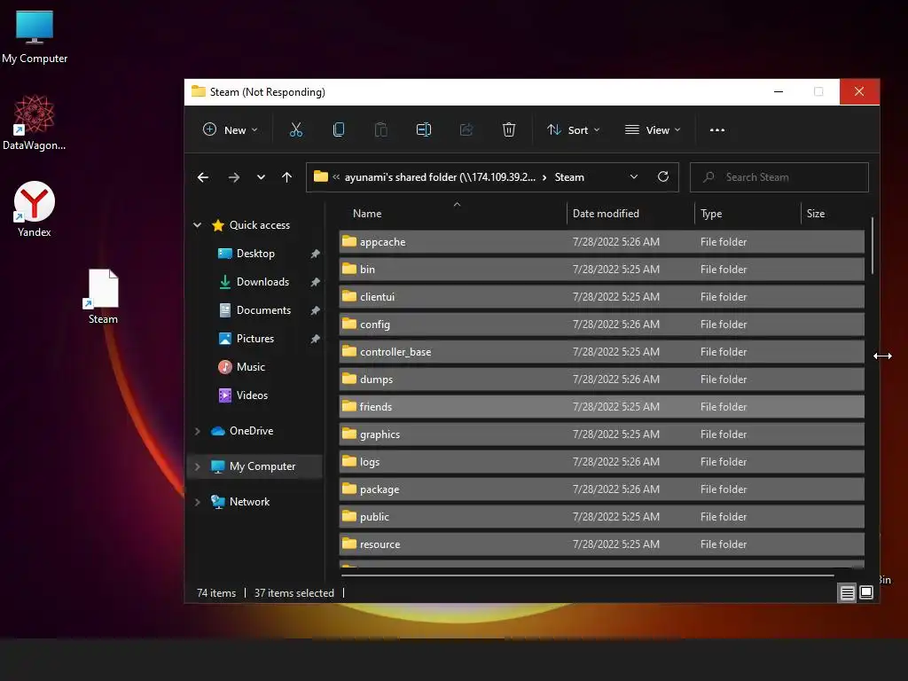Click the 37 items selected status text
The image size is (908, 681).
(294, 593)
